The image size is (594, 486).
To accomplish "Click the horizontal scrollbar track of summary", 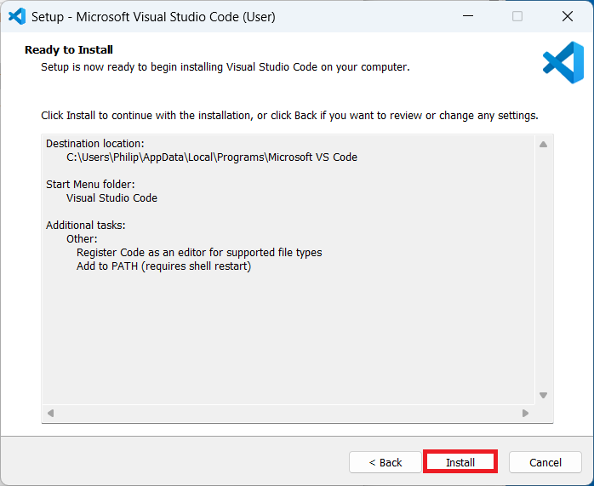I will 288,414.
